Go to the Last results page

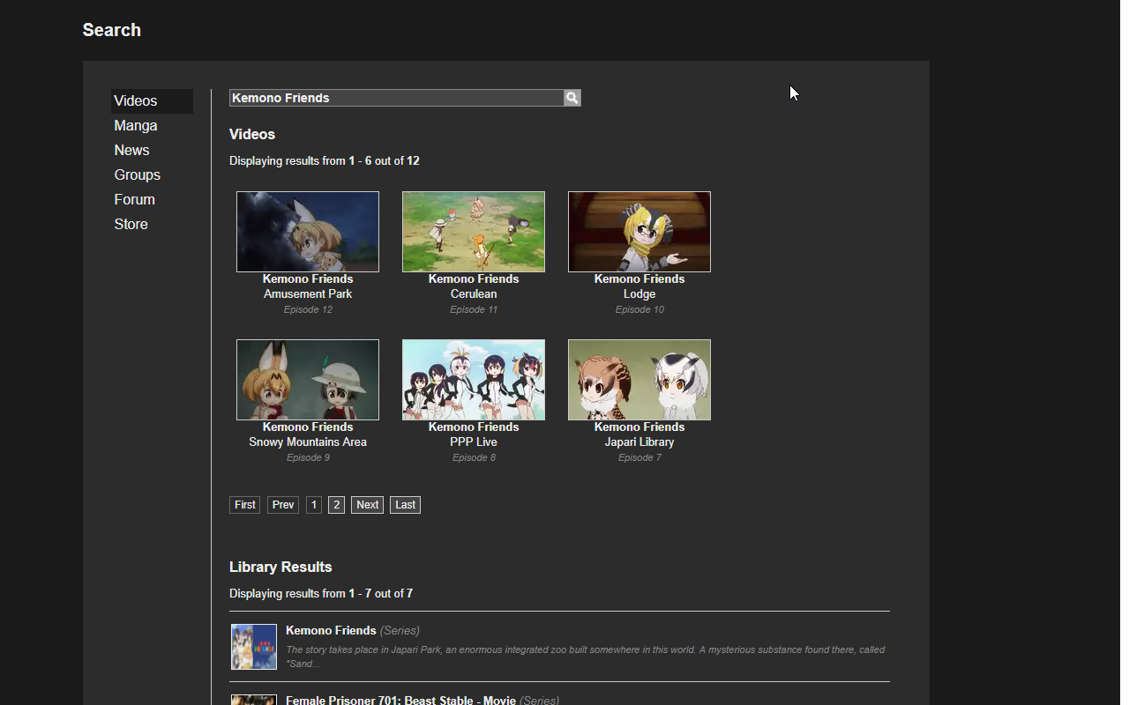(405, 505)
